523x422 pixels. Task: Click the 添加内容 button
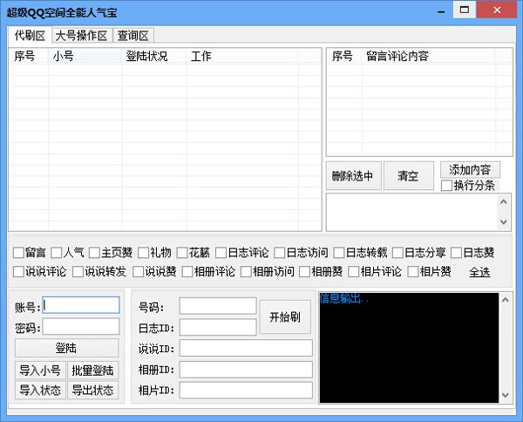pyautogui.click(x=470, y=169)
